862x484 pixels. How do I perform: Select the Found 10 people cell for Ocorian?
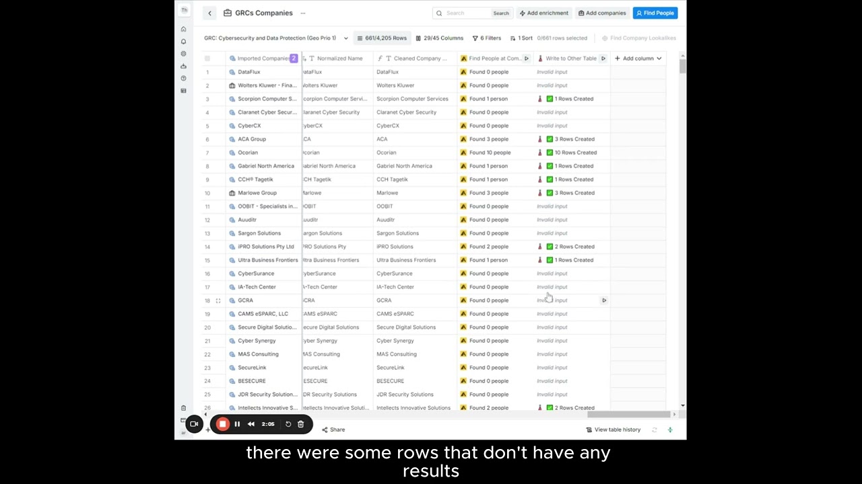tap(496, 153)
